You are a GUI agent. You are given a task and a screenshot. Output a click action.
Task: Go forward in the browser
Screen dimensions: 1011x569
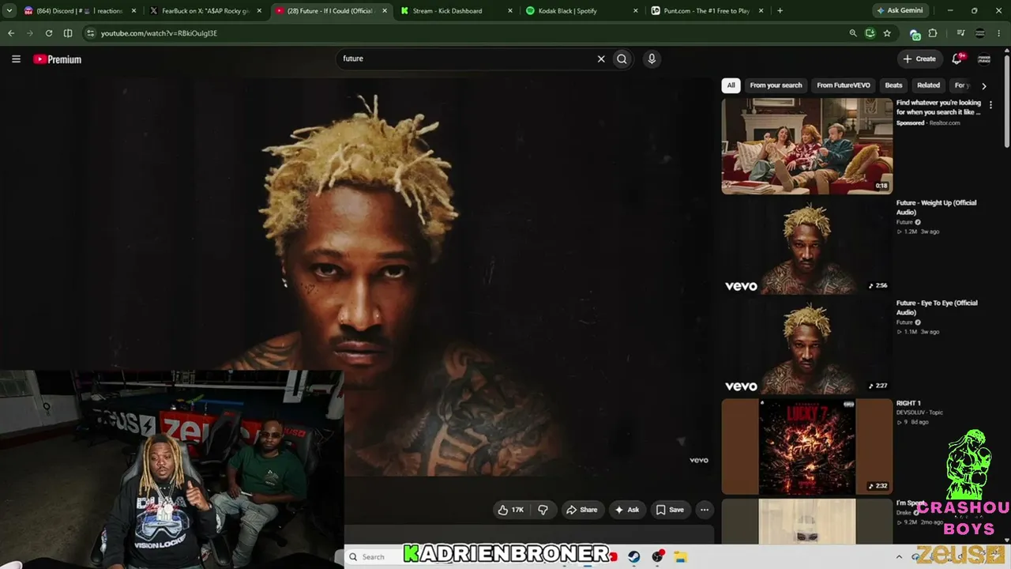[x=30, y=33]
